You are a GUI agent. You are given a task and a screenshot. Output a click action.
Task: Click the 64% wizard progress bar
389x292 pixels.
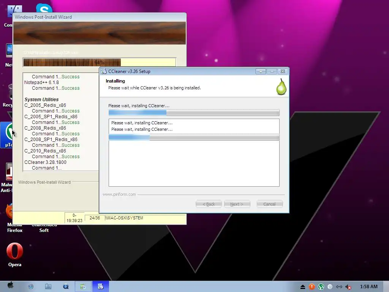click(100, 62)
